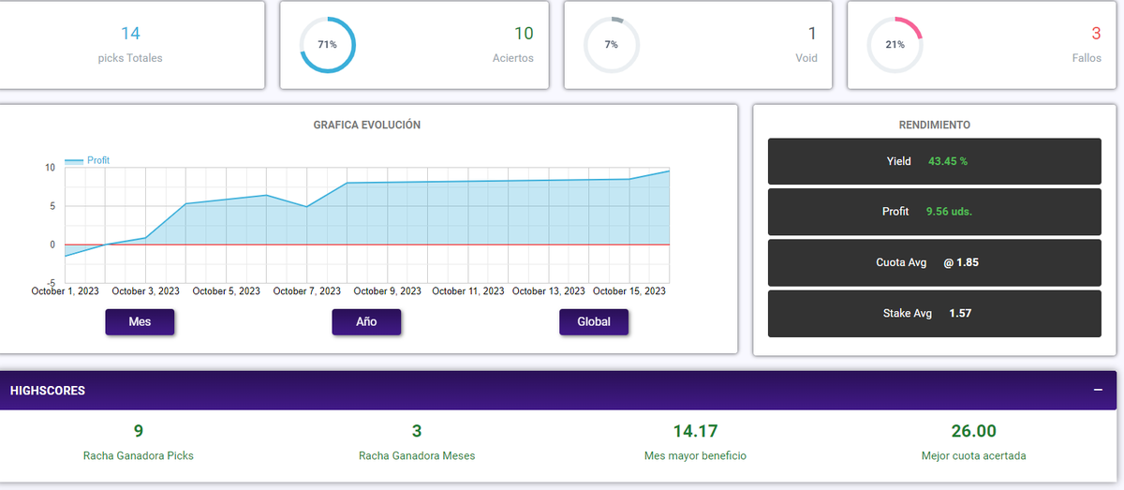The image size is (1124, 490).
Task: Select the Cuota Avg @ 1.85 value
Action: click(961, 262)
